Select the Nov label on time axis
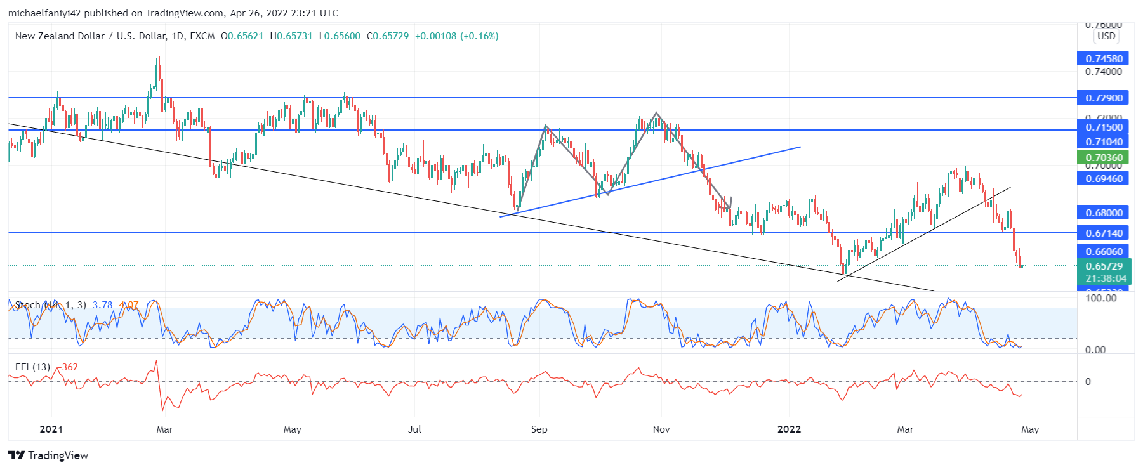The height and width of the screenshot is (470, 1143). tap(661, 429)
